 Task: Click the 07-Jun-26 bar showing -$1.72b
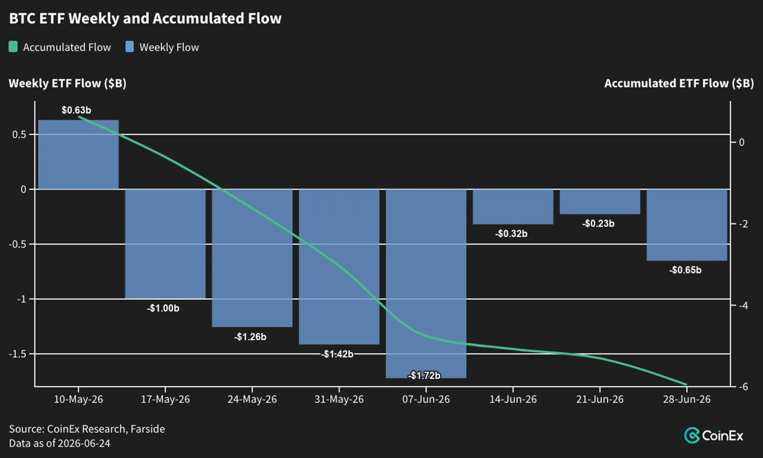[426, 283]
